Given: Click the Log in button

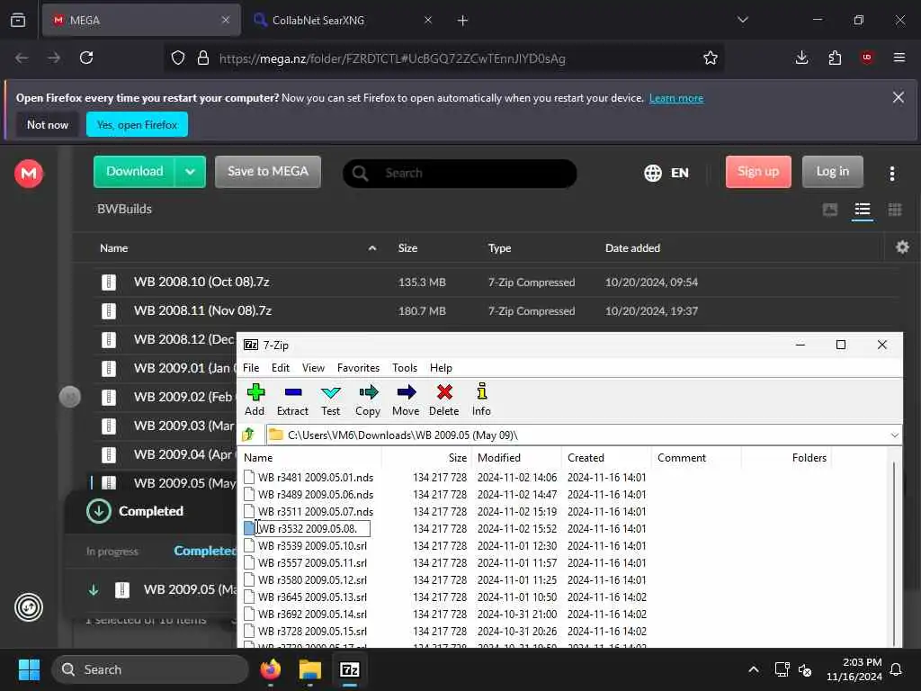Looking at the screenshot, I should point(832,172).
